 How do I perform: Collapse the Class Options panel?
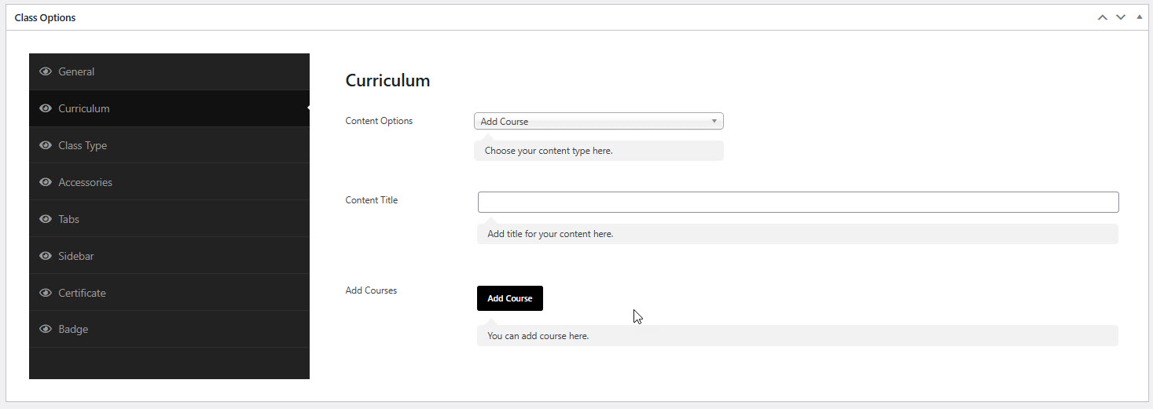coord(1139,17)
